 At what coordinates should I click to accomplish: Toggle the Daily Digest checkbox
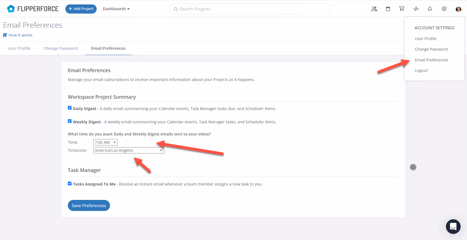click(x=70, y=108)
